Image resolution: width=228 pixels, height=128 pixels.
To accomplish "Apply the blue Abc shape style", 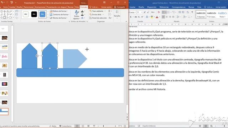I will click(42, 14).
